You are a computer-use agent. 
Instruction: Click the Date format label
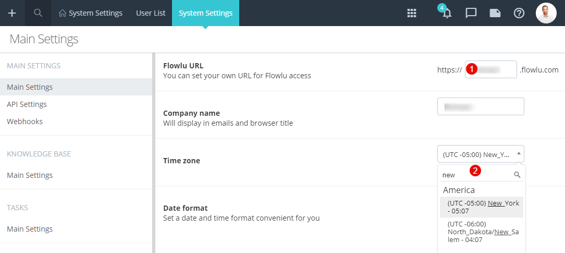(185, 208)
